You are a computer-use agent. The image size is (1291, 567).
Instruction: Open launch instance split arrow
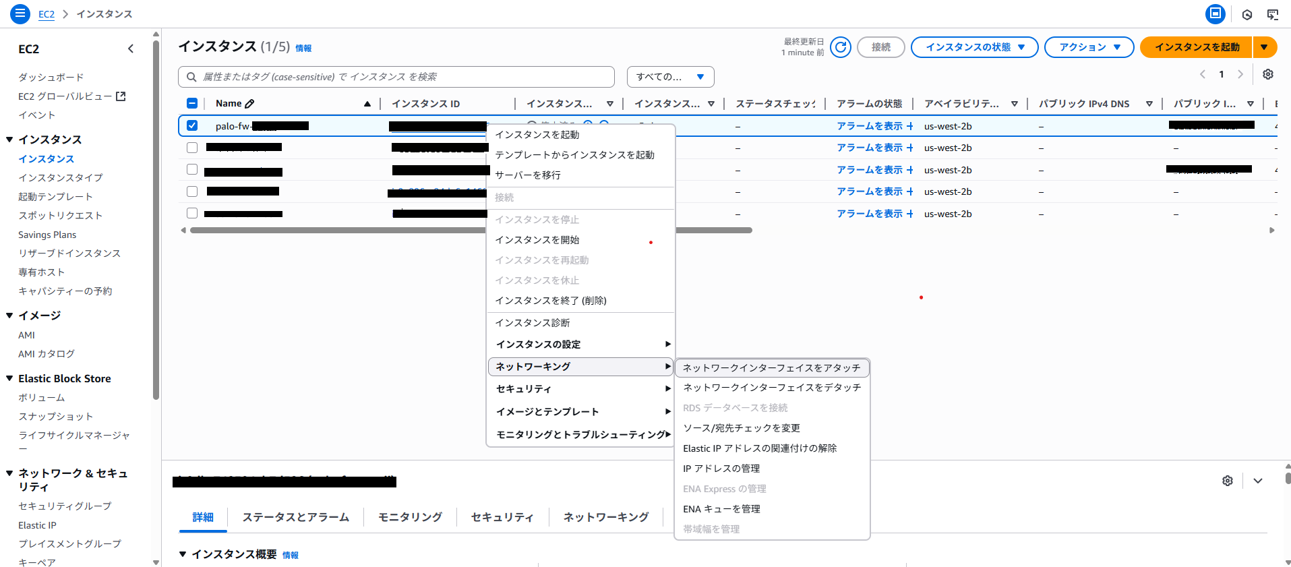point(1265,47)
